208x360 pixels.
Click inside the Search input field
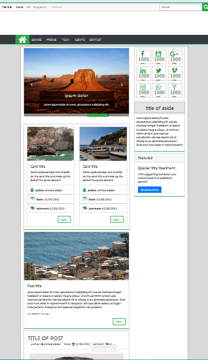click(180, 7)
